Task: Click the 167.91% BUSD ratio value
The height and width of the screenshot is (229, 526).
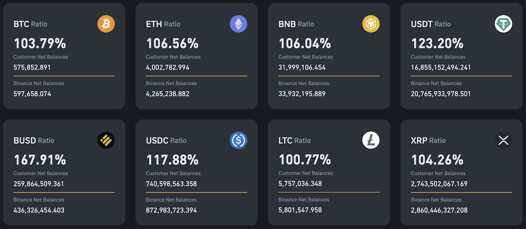Action: pyautogui.click(x=40, y=160)
